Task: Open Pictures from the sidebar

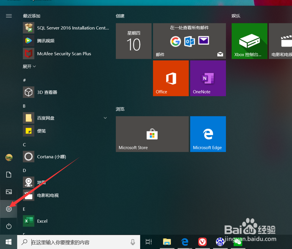Action: pos(9,192)
